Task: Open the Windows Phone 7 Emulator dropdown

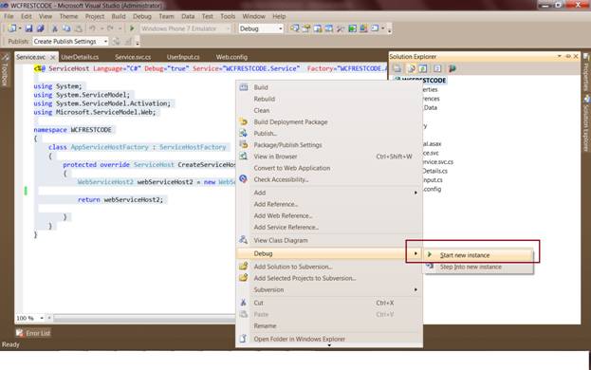Action: click(x=228, y=28)
